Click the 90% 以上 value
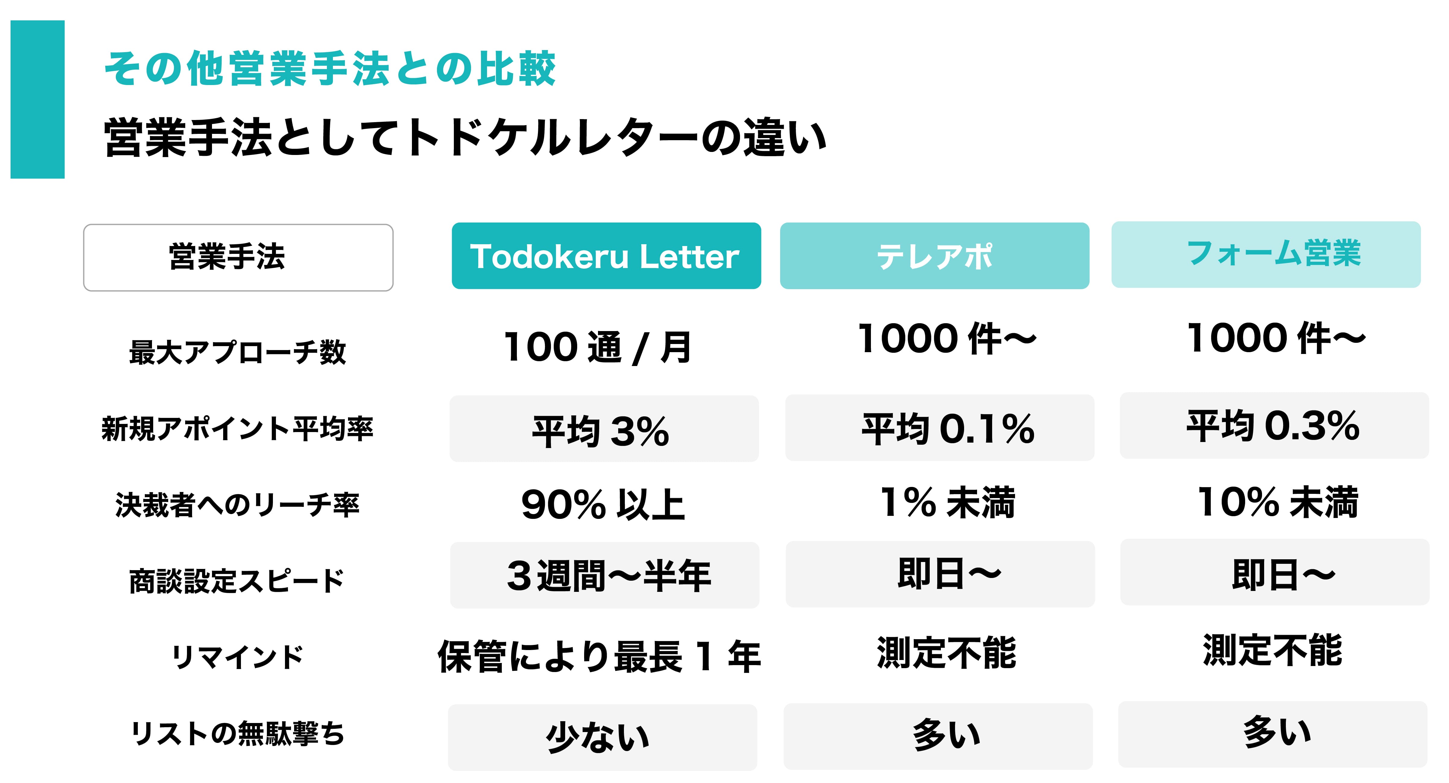Image resolution: width=1449 pixels, height=783 pixels. tap(603, 504)
